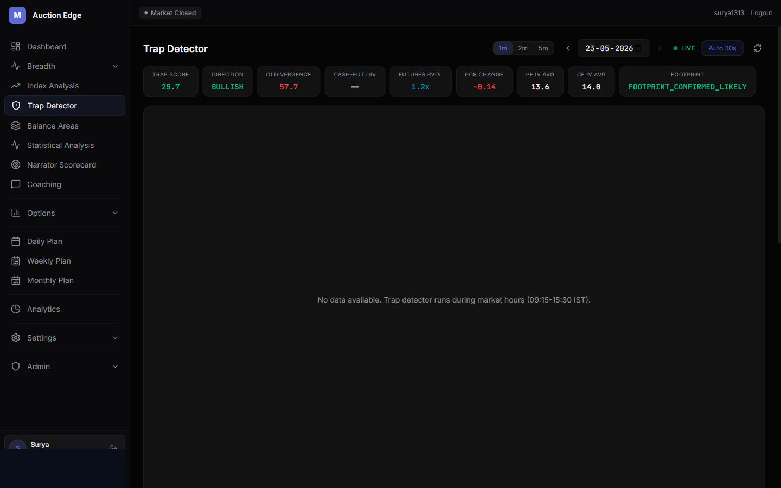Go to the next date with right arrow

660,48
